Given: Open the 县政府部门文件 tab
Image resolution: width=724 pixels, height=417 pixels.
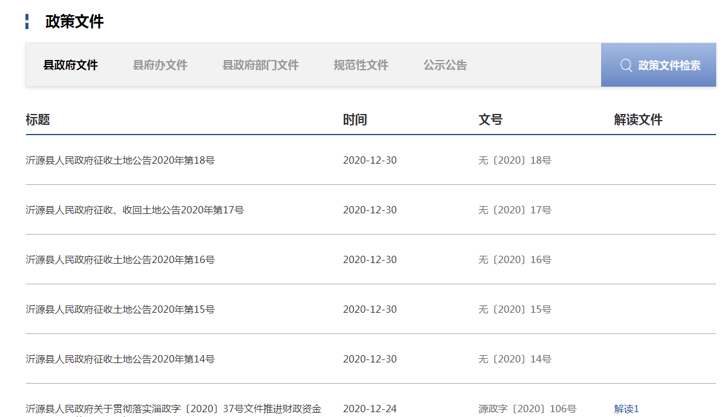Looking at the screenshot, I should pos(260,65).
